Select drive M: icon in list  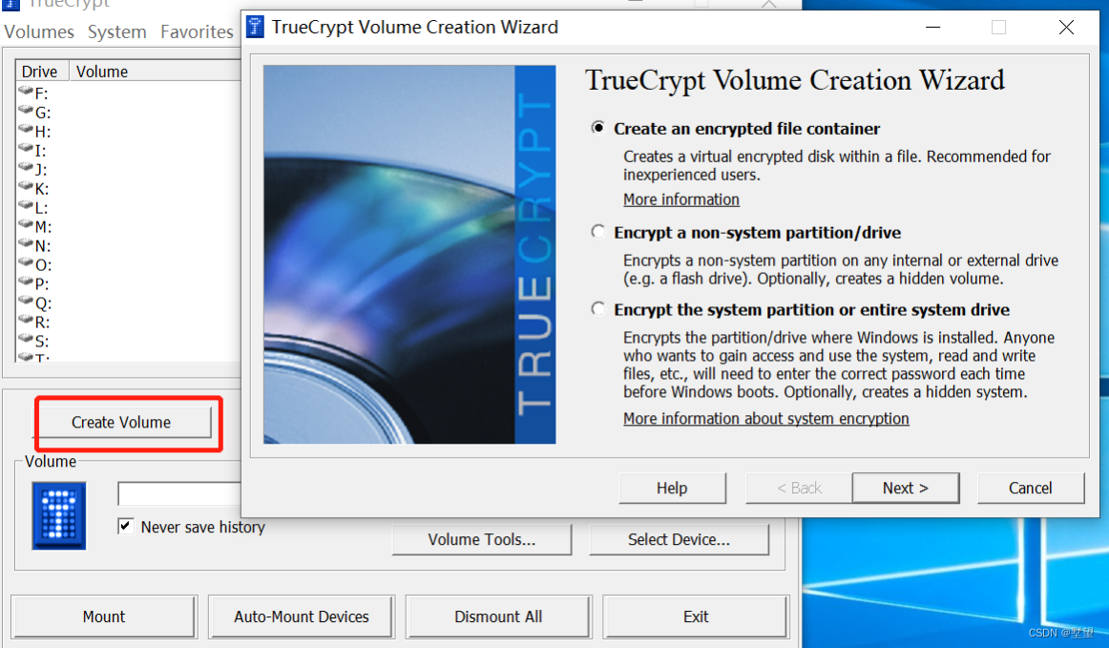26,225
